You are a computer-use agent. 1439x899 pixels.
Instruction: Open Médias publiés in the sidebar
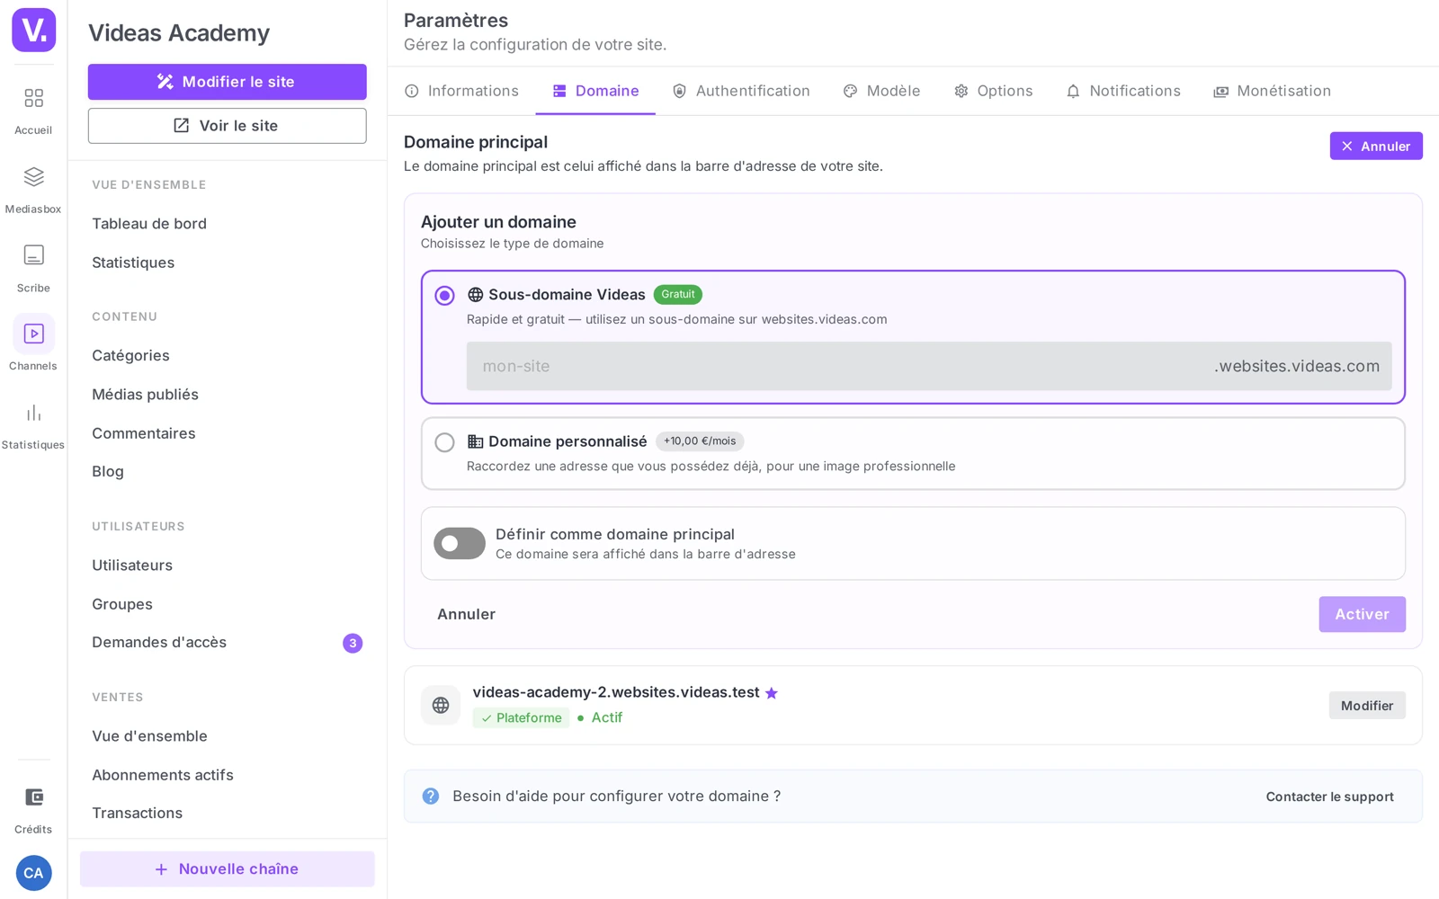(145, 395)
